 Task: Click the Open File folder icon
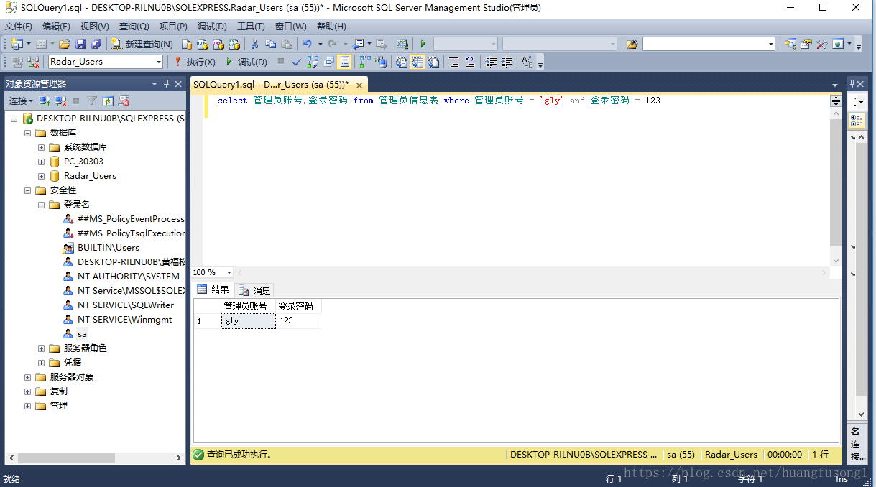click(65, 44)
